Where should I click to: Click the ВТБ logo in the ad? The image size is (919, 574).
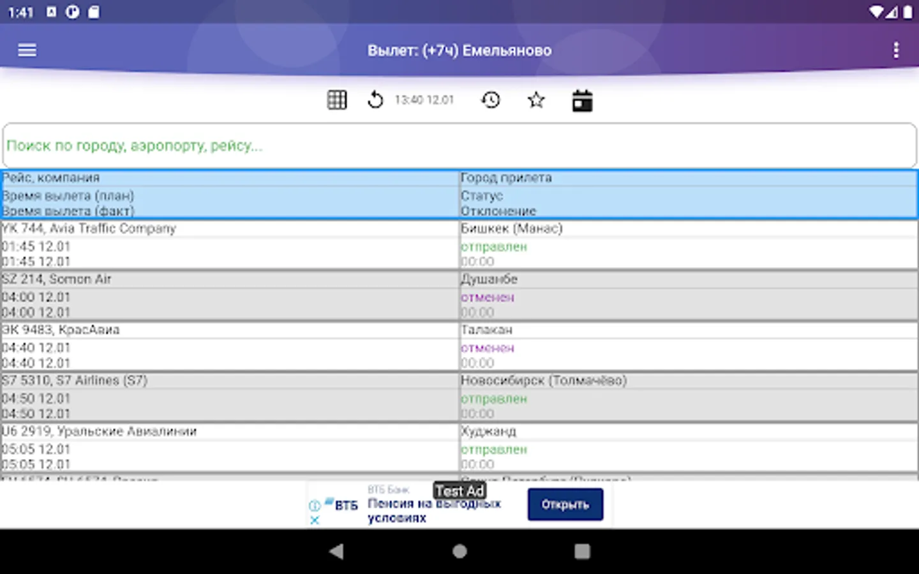342,504
